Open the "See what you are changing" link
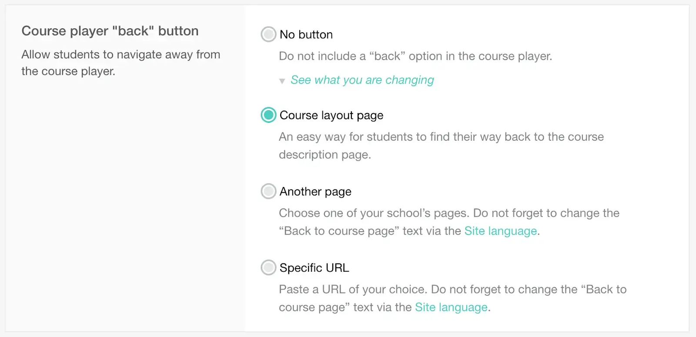The image size is (696, 337). 362,80
